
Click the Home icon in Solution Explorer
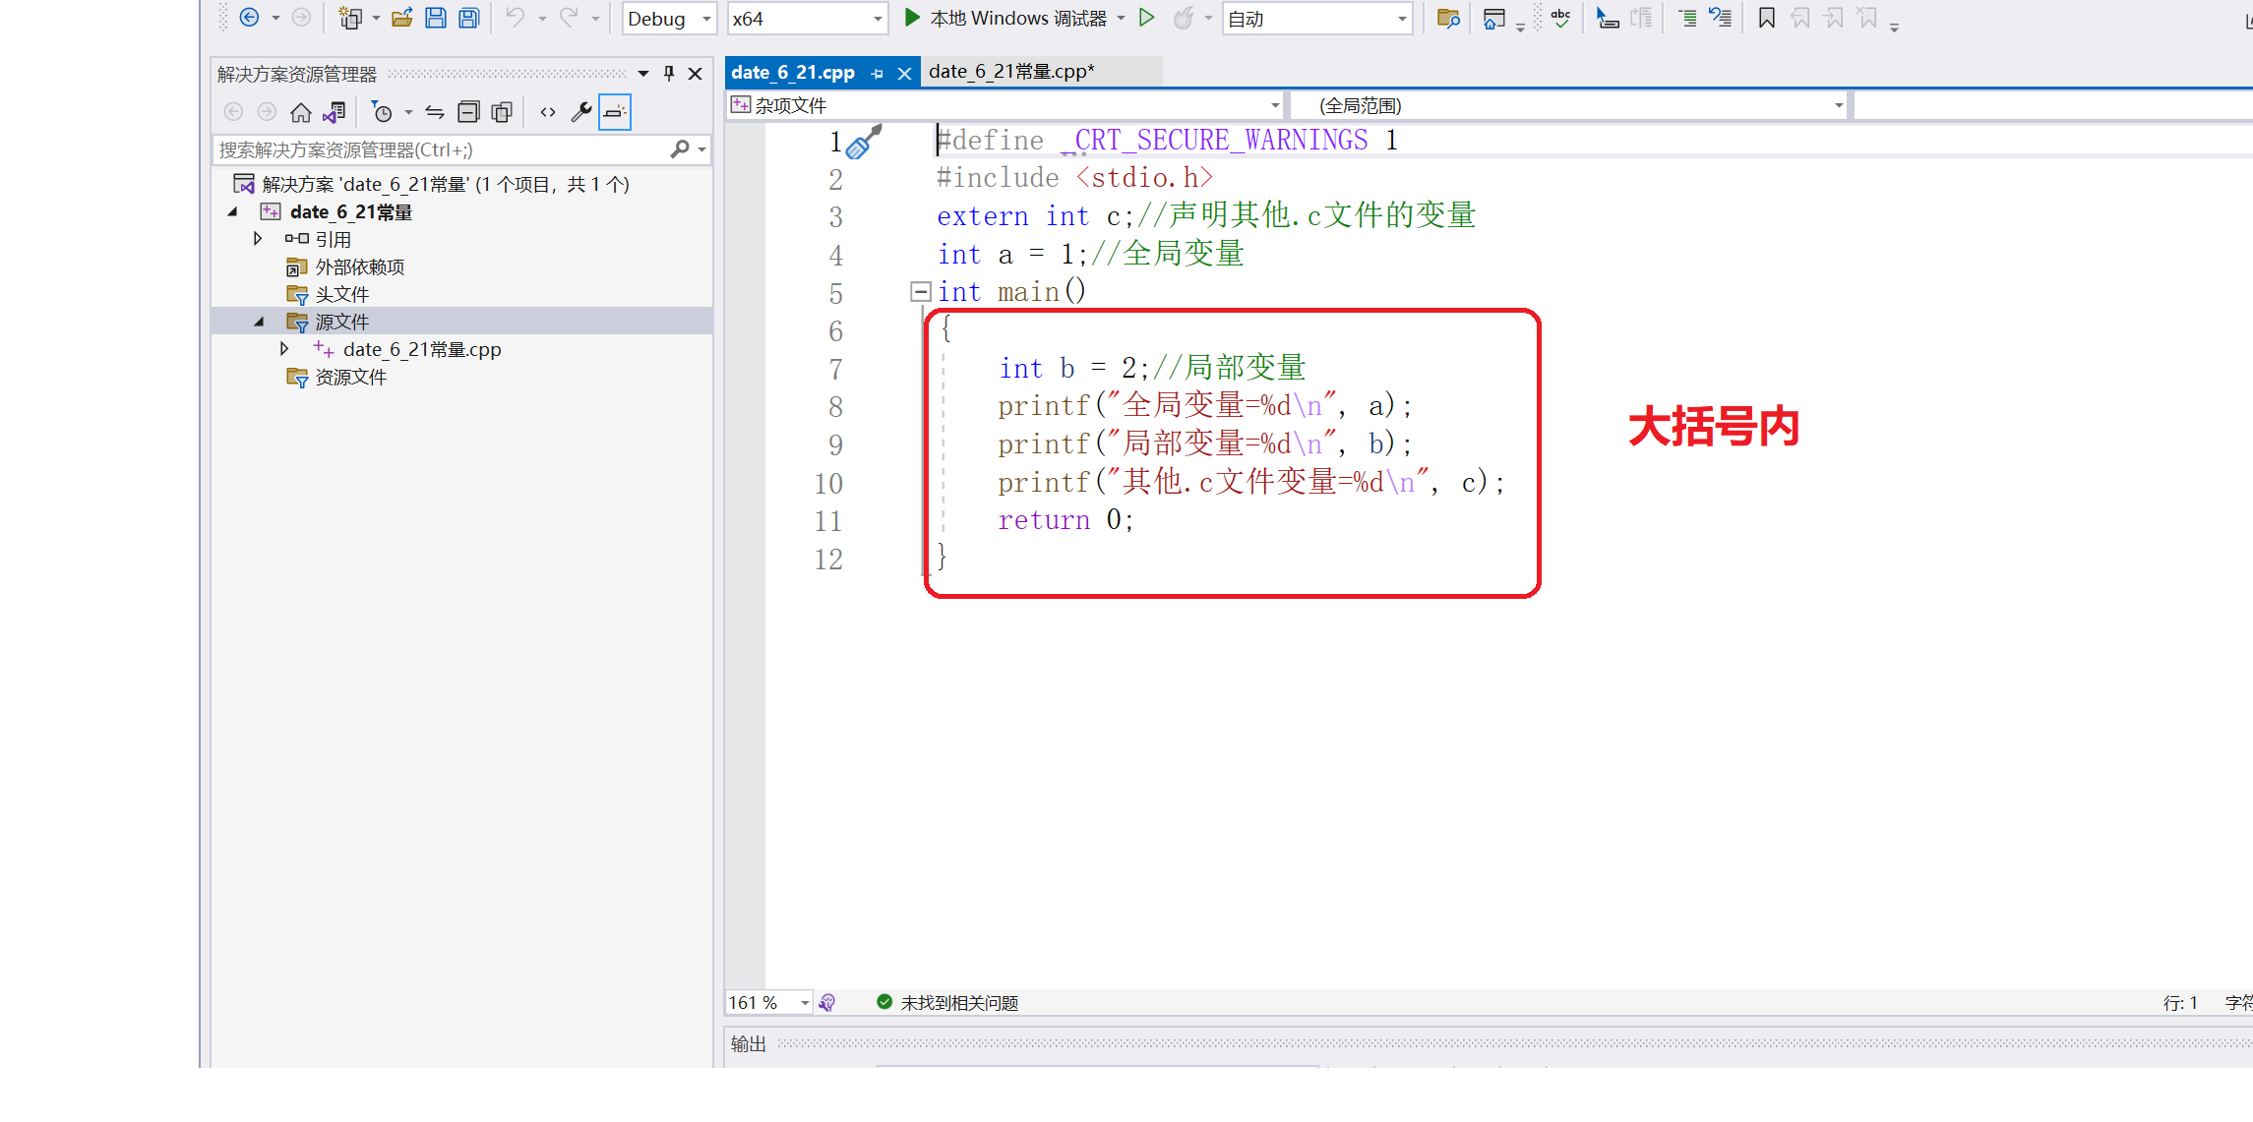pyautogui.click(x=300, y=112)
